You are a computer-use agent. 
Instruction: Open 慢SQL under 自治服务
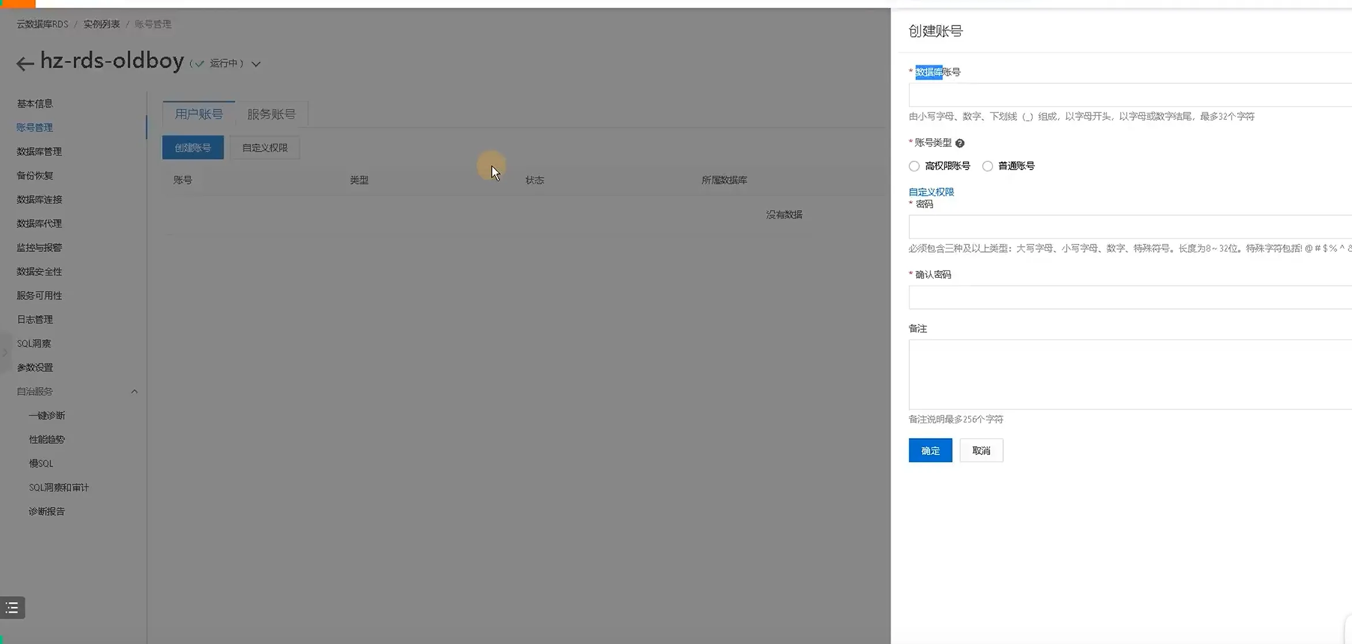point(41,464)
